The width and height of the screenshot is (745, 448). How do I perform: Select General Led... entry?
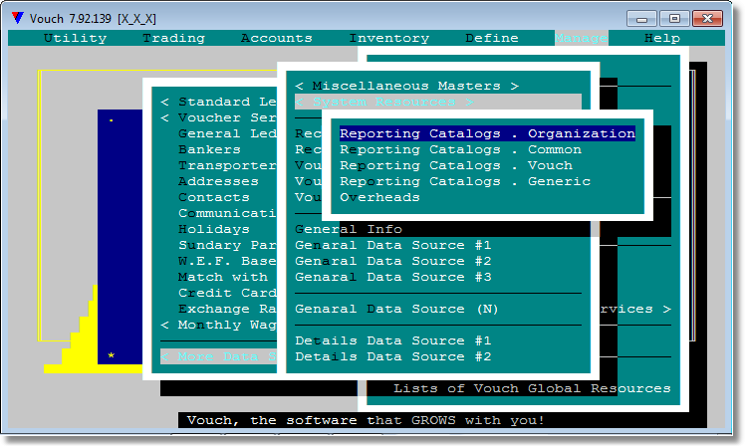(x=227, y=133)
